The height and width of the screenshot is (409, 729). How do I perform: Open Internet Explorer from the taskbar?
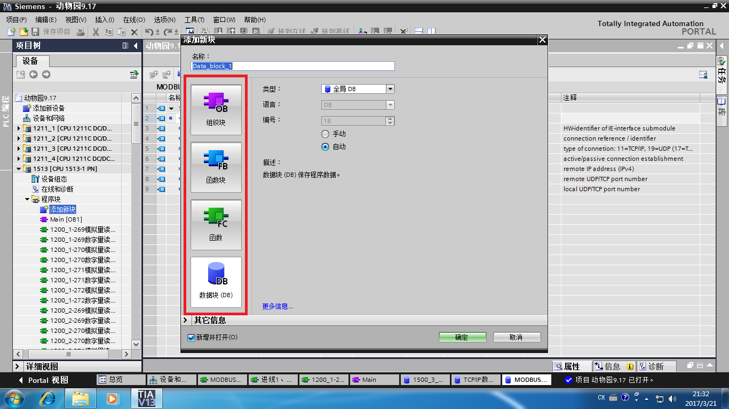pos(48,398)
